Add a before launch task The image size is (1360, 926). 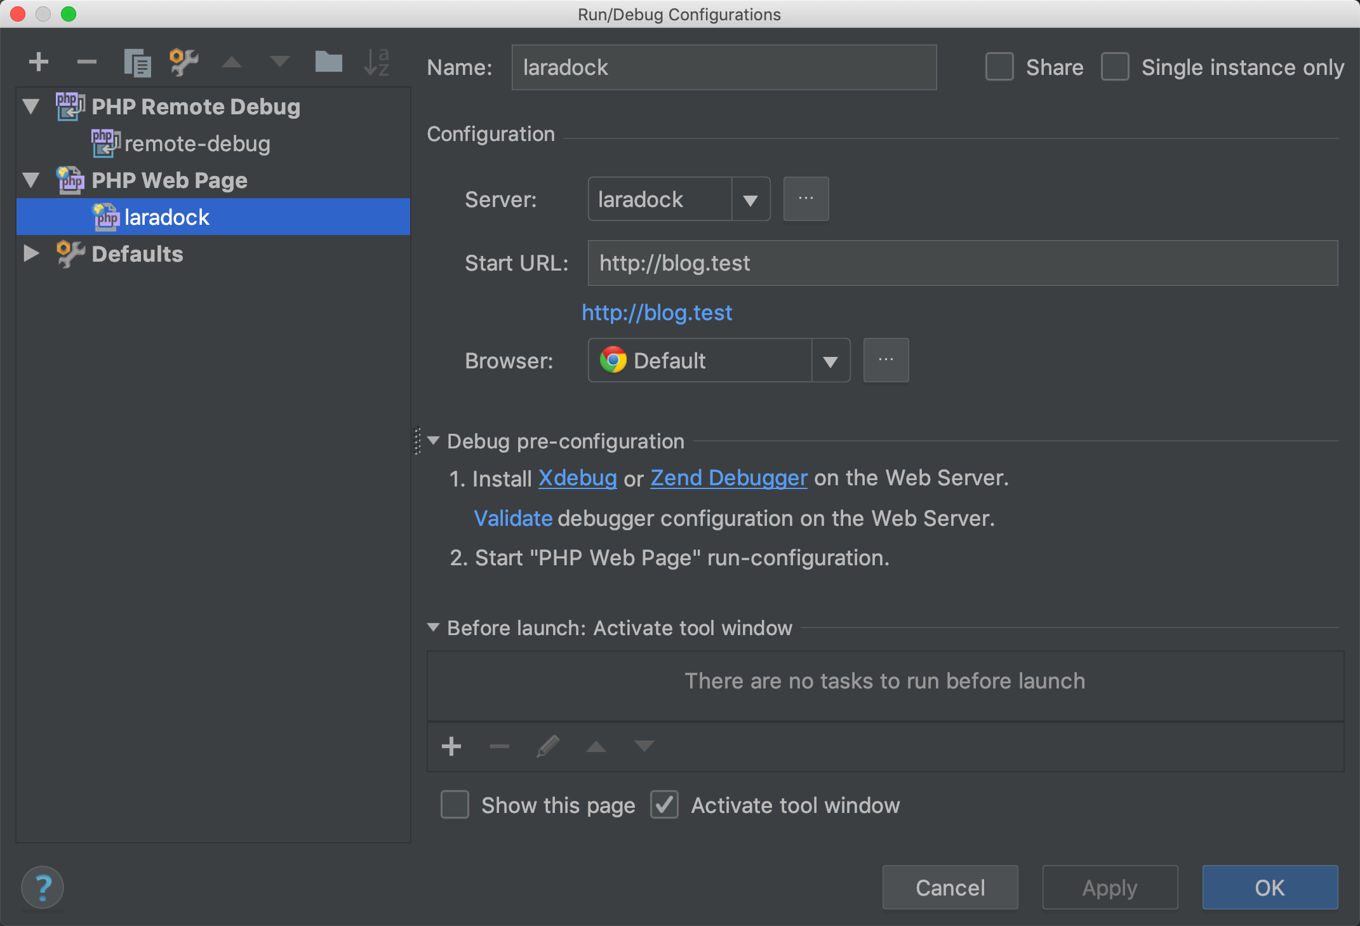pyautogui.click(x=451, y=746)
